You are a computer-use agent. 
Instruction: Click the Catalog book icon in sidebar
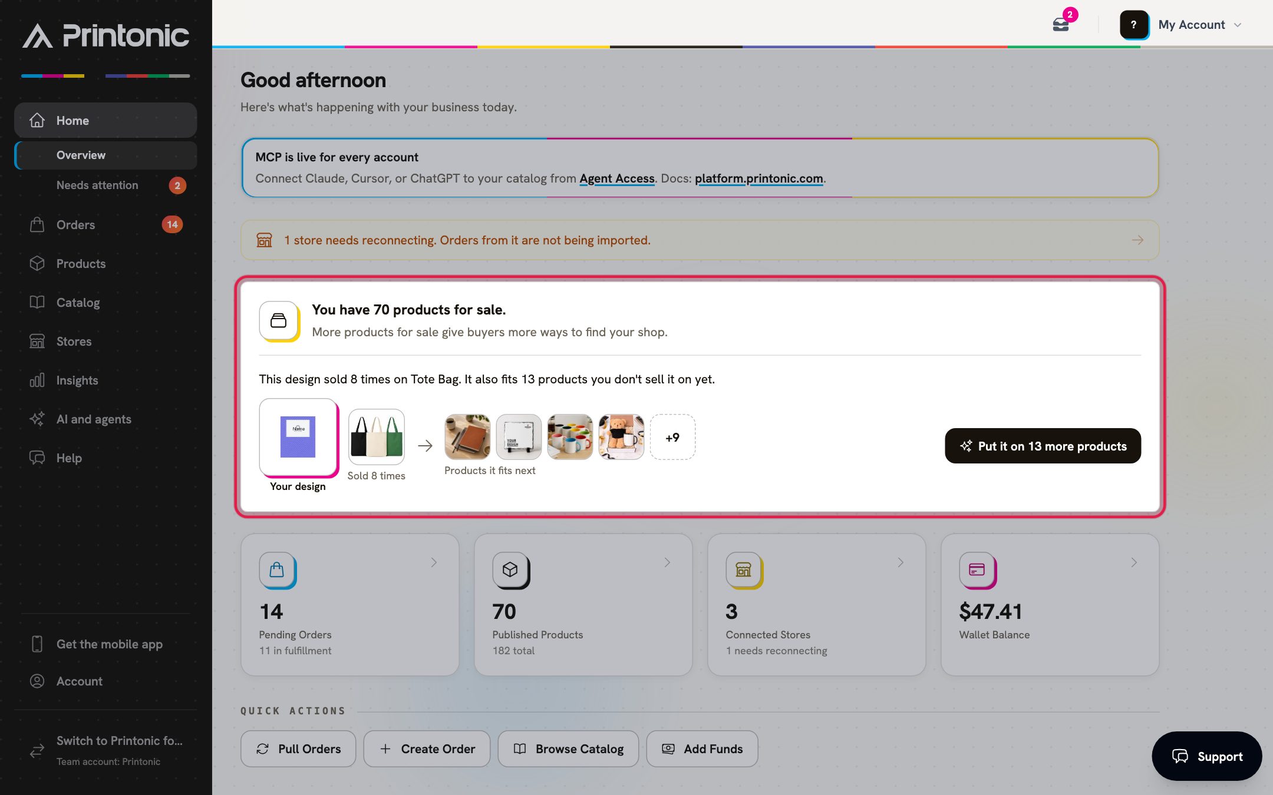[x=37, y=302]
